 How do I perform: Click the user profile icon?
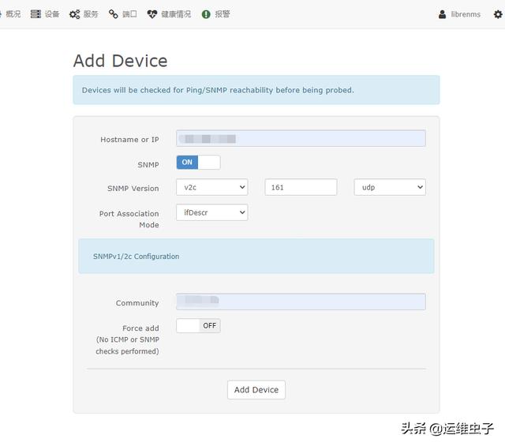[442, 14]
